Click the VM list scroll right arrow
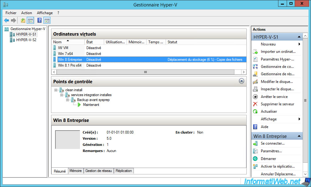 pyautogui.click(x=244, y=72)
